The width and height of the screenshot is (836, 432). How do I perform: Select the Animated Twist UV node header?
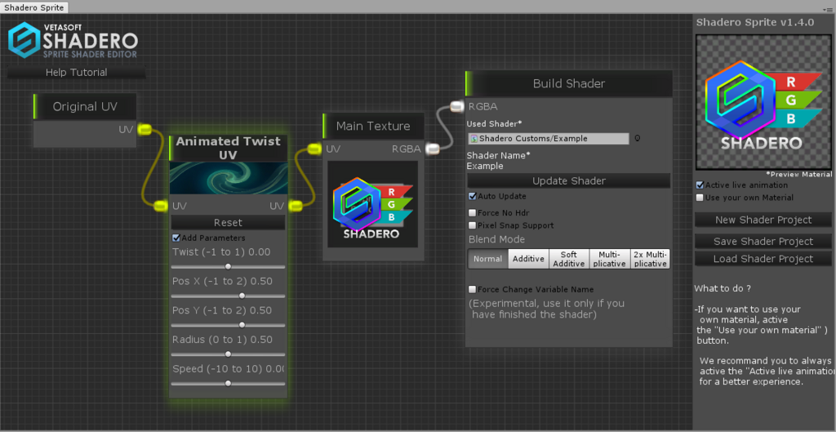(x=229, y=148)
